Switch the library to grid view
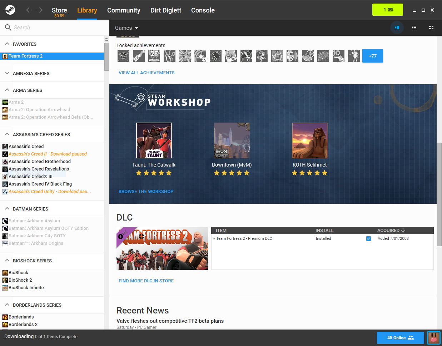This screenshot has width=442, height=346. pos(431,28)
